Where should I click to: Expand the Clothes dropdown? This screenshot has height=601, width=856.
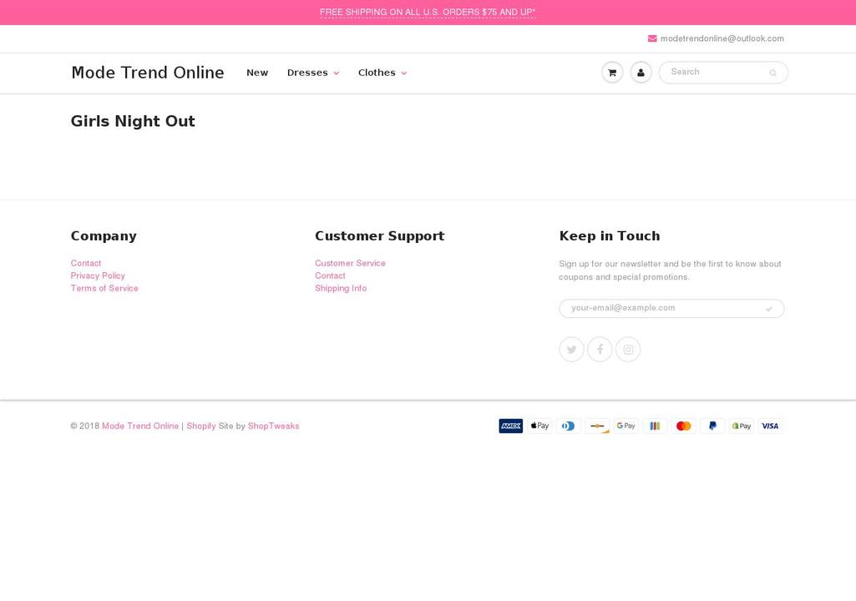pyautogui.click(x=382, y=73)
